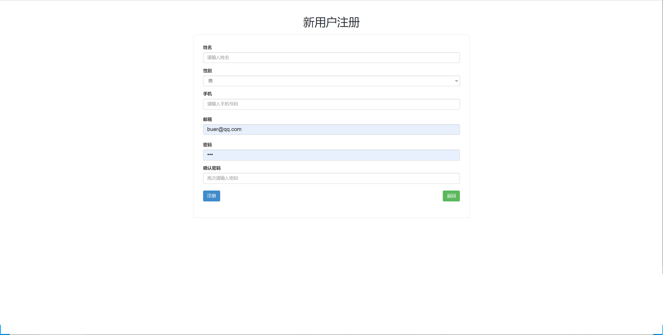Click the green 返回 return button
Image resolution: width=663 pixels, height=335 pixels.
451,196
